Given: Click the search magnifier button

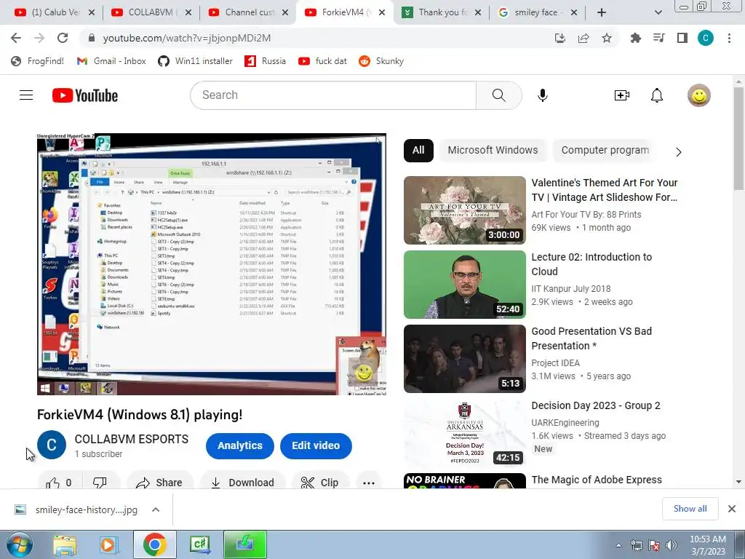Looking at the screenshot, I should pyautogui.click(x=499, y=95).
